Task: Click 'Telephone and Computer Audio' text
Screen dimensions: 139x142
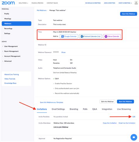Action: pyautogui.click(x=65, y=68)
